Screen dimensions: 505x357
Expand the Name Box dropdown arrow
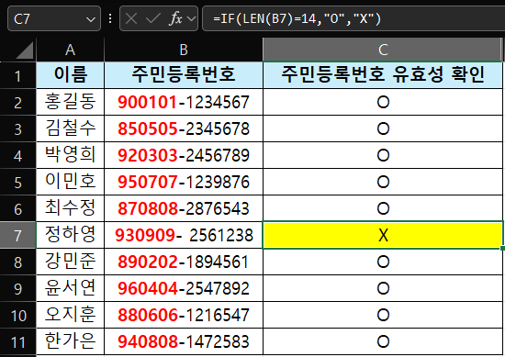tap(91, 19)
